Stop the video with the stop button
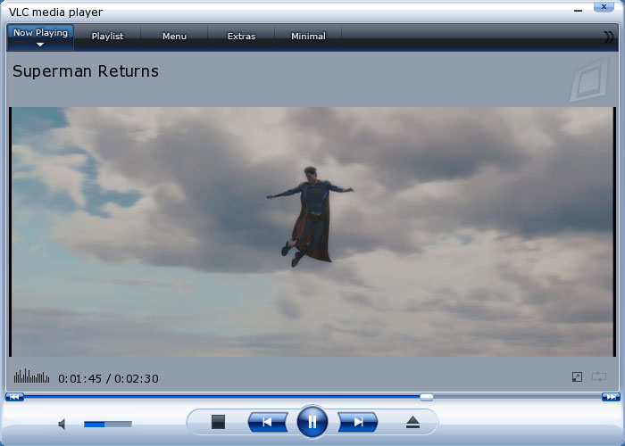625x446 pixels. click(x=218, y=422)
